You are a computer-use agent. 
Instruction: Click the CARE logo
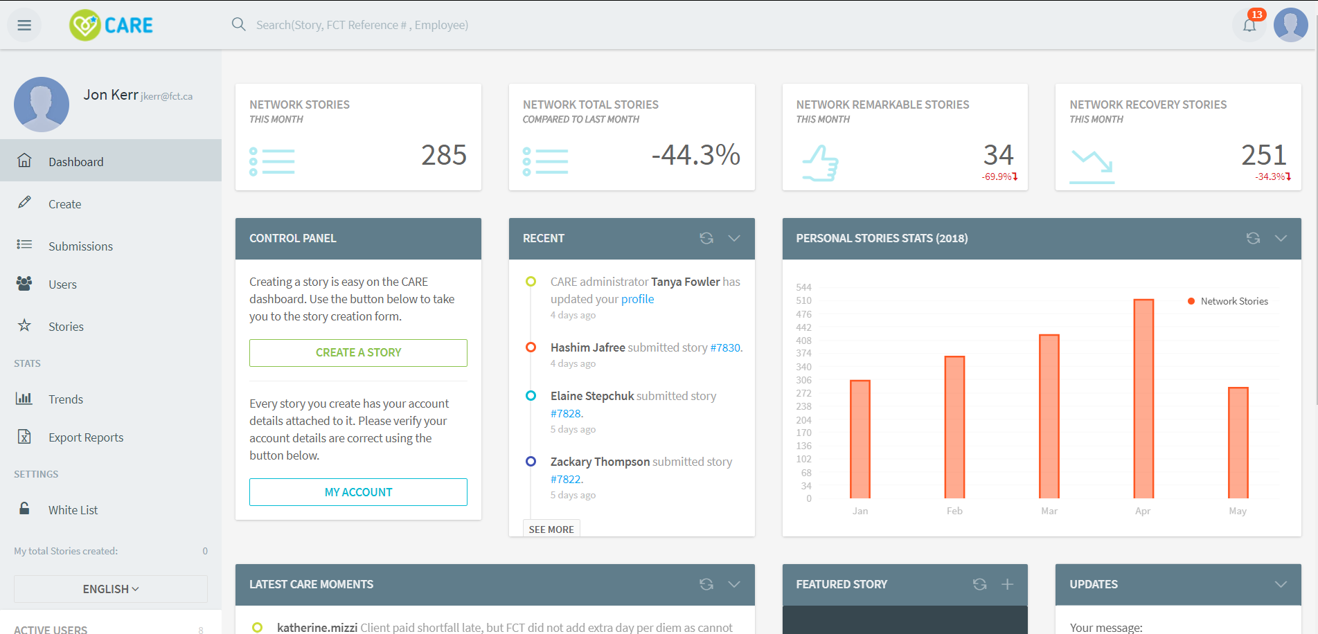coord(111,26)
